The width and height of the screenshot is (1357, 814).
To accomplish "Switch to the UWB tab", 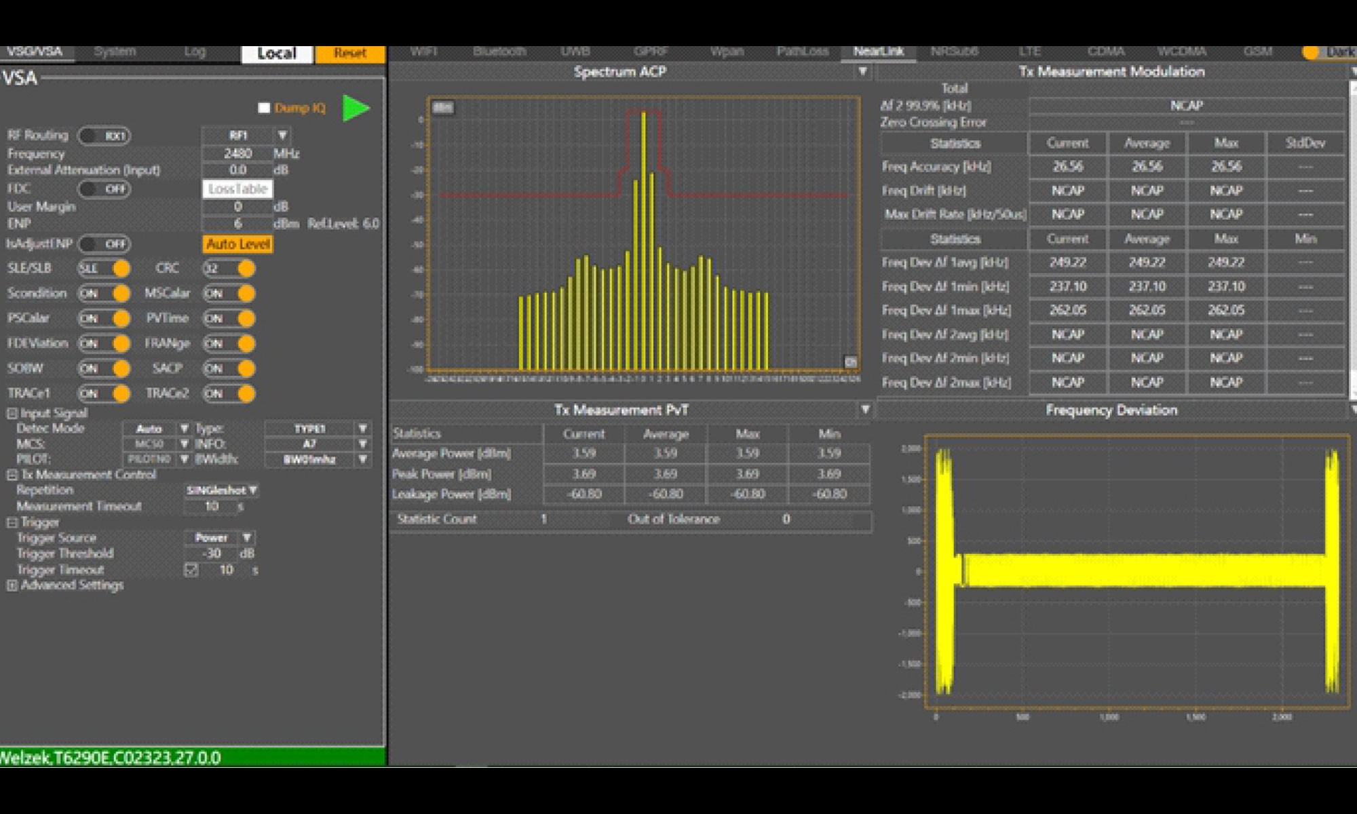I will 575,52.
